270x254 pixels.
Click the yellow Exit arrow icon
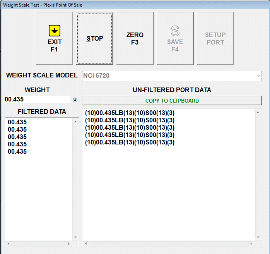pos(54,31)
